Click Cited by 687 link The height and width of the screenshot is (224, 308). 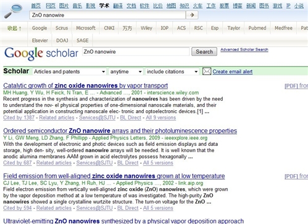(17, 162)
